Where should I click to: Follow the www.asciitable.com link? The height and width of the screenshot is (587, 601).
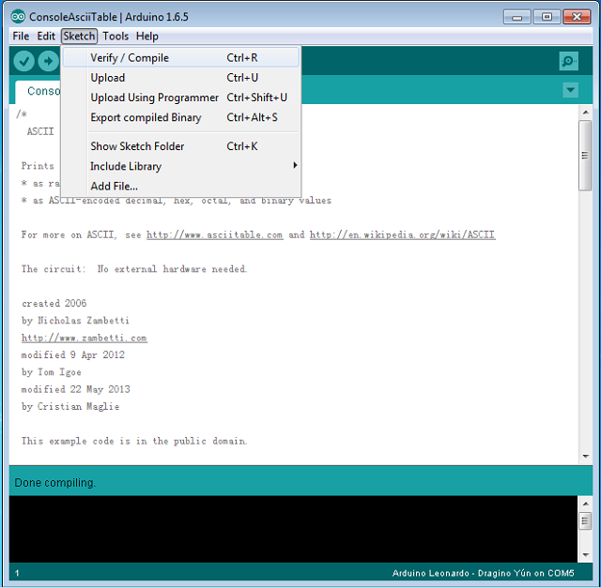click(215, 235)
